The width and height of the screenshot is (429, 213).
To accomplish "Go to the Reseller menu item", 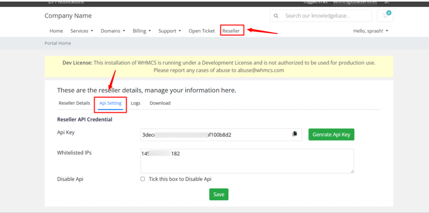I will [x=231, y=31].
